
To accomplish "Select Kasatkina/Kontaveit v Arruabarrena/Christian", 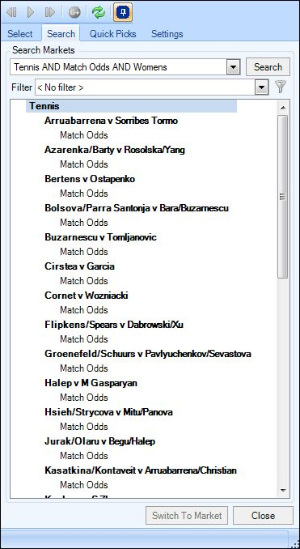I will pos(141,470).
